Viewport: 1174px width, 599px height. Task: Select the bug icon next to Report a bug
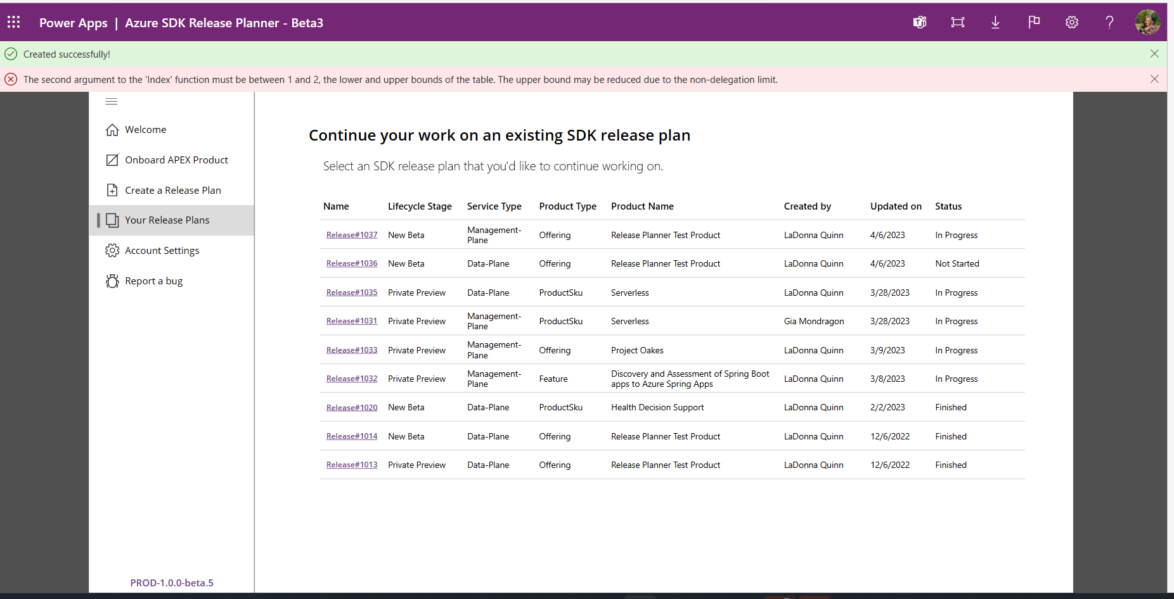tap(112, 281)
